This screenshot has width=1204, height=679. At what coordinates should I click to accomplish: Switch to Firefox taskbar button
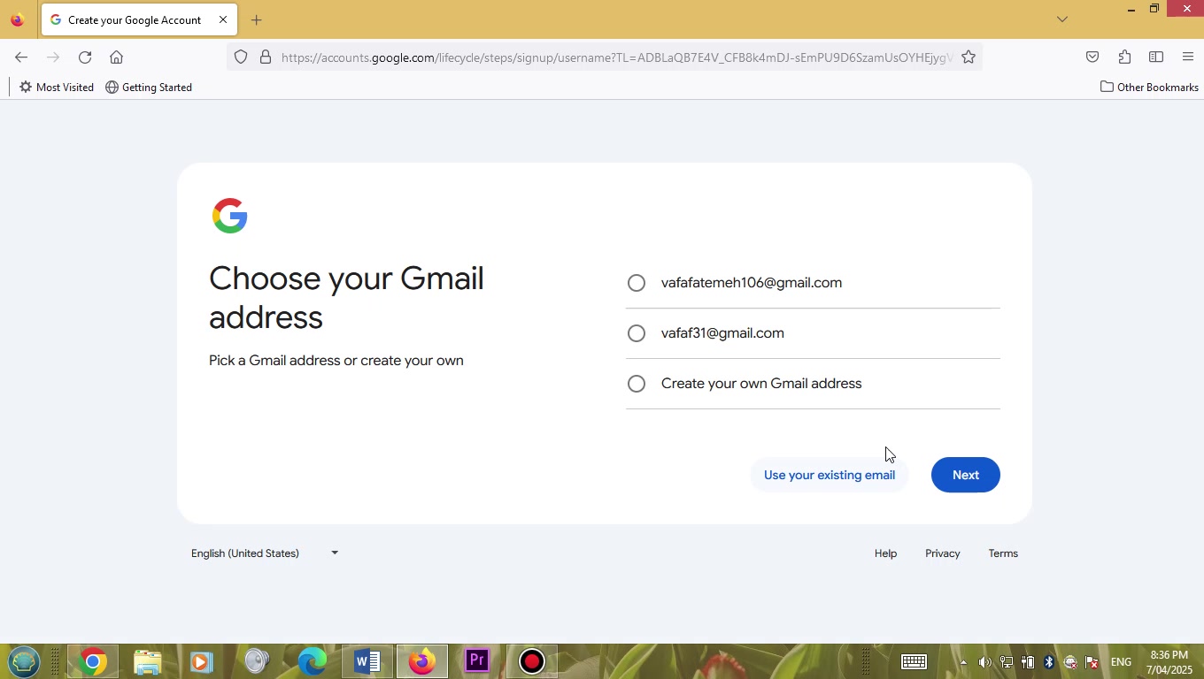coord(421,661)
